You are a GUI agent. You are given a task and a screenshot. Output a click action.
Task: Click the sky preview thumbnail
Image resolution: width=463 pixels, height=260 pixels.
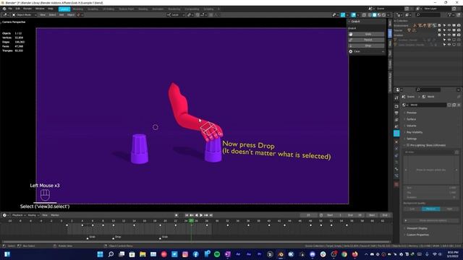(x=431, y=170)
